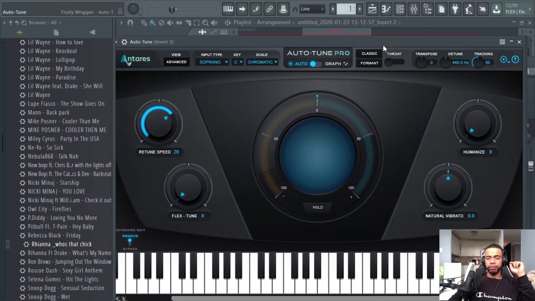
Task: Select Graph mode label
Action: click(333, 64)
